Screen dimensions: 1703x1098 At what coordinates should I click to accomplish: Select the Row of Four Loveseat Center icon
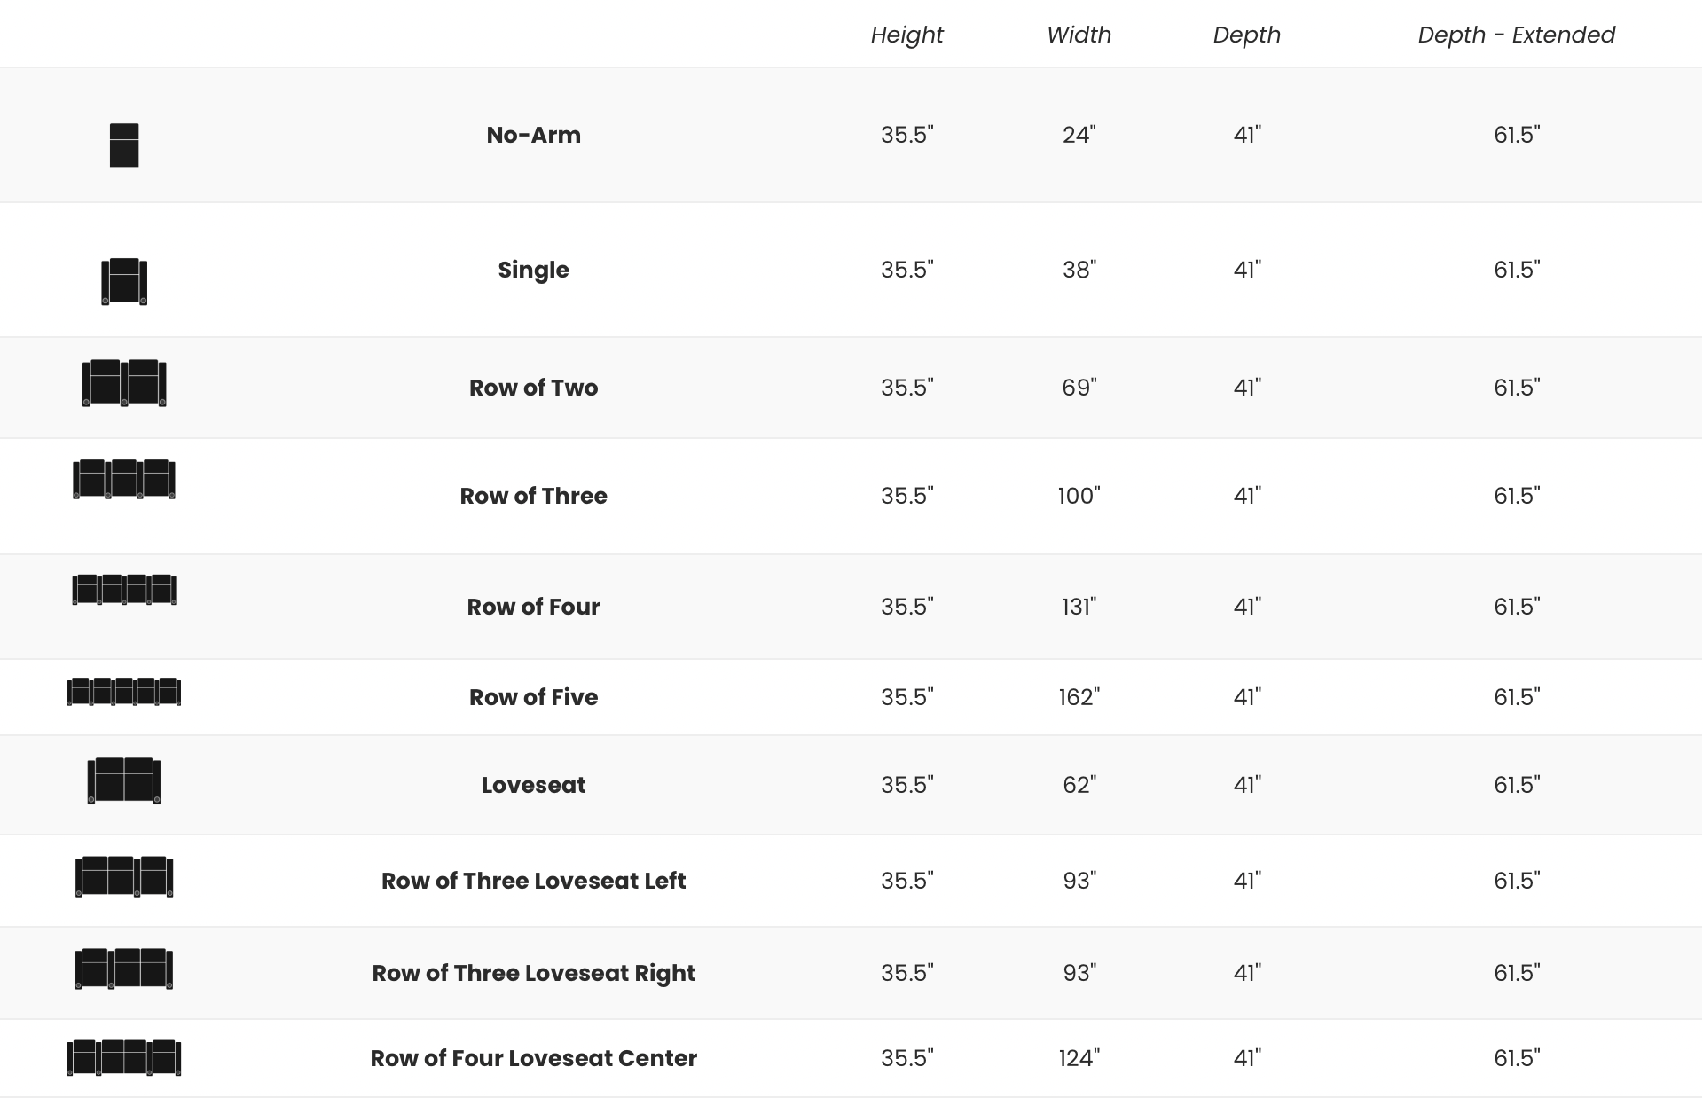(124, 1057)
